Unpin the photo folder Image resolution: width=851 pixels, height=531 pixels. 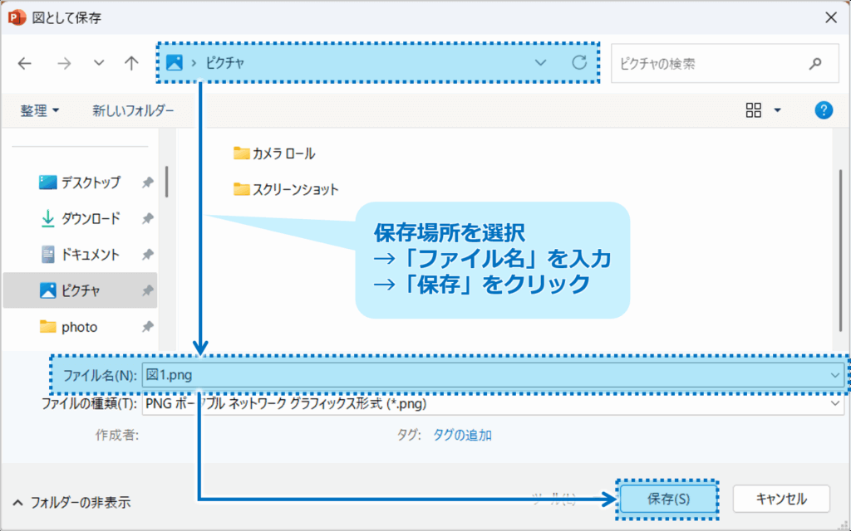click(x=148, y=327)
